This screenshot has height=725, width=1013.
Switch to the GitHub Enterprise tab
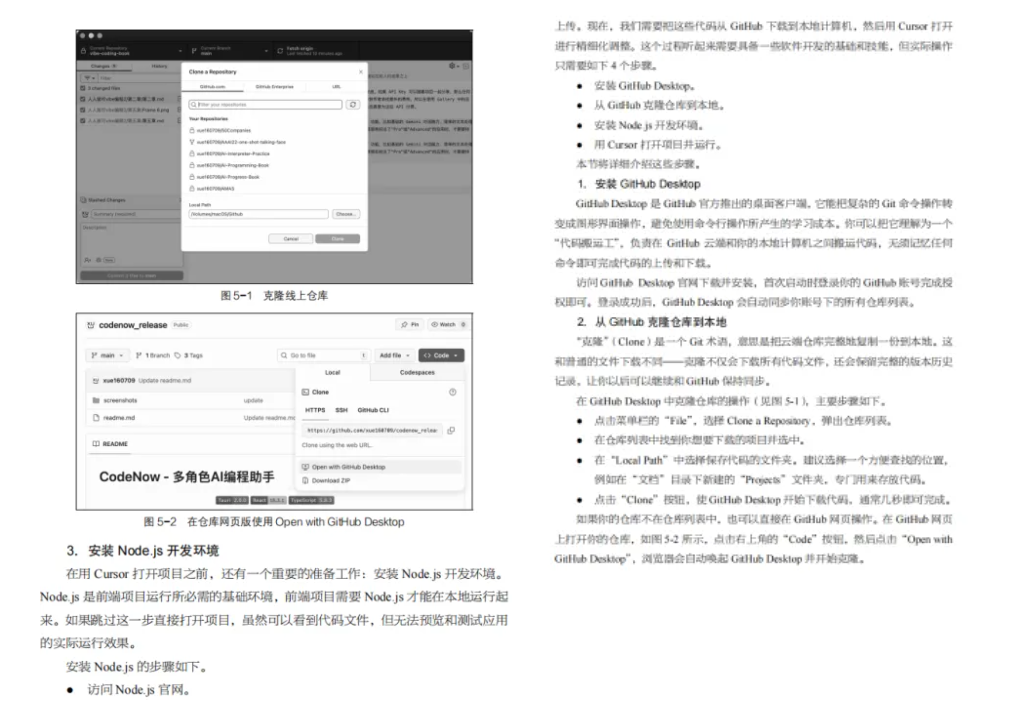point(274,87)
